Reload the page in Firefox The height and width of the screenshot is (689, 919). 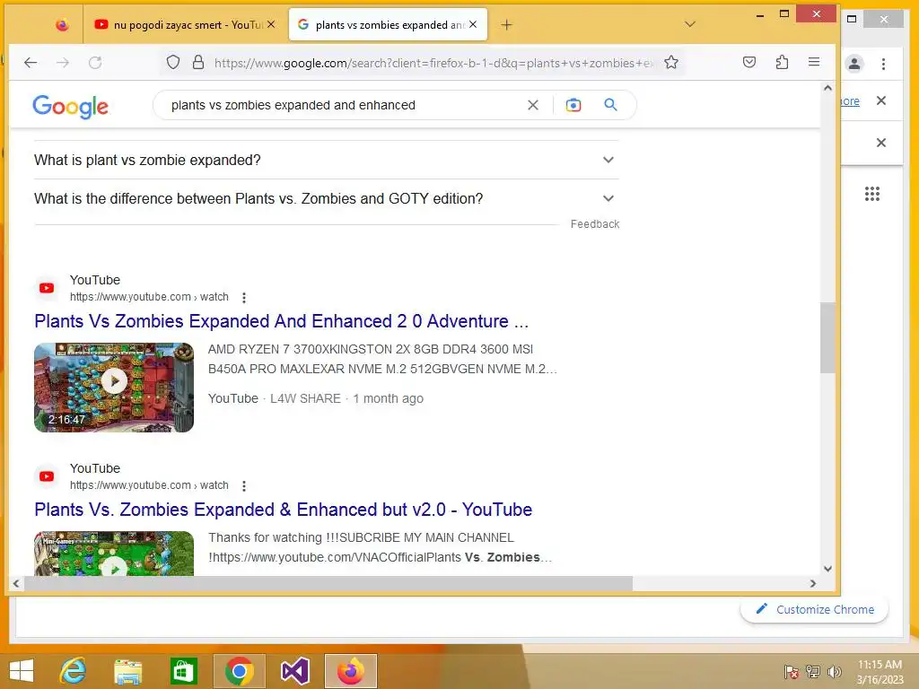95,62
